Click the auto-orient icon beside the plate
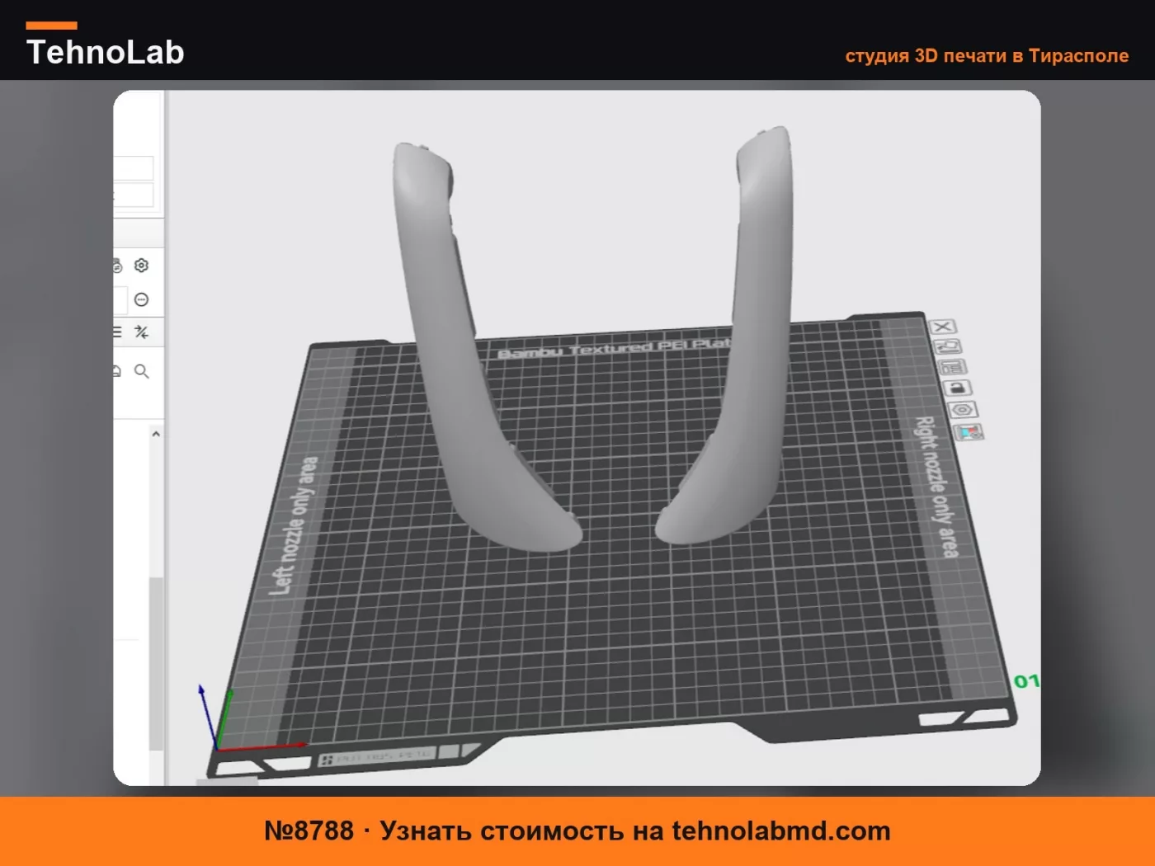The width and height of the screenshot is (1155, 866). pyautogui.click(x=947, y=347)
